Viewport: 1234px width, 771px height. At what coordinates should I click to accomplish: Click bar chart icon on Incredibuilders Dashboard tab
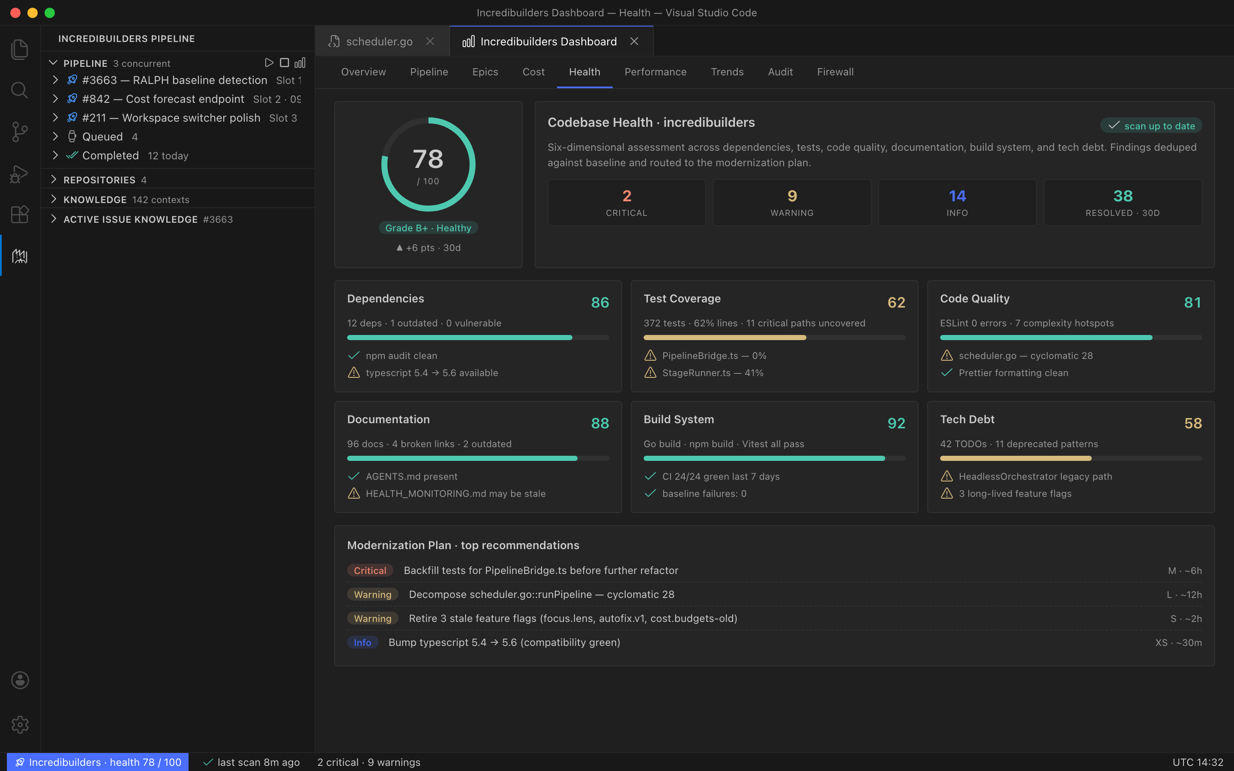(x=468, y=41)
